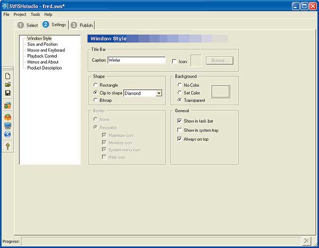The width and height of the screenshot is (319, 248).
Task: Select Size and Position in settings tree
Action: (x=43, y=44)
